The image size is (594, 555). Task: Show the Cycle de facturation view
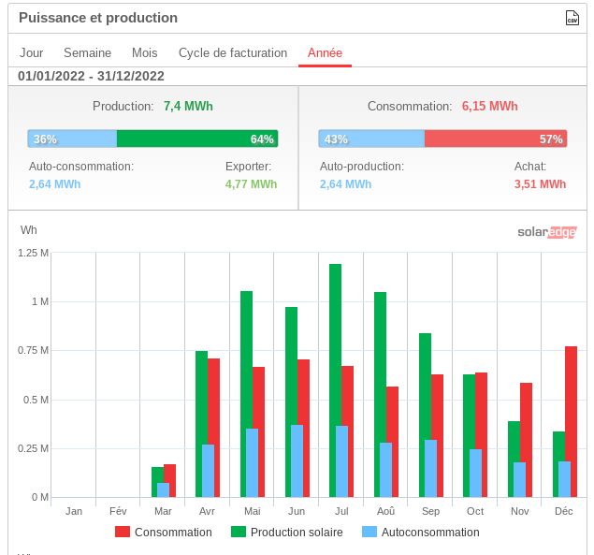click(x=233, y=53)
